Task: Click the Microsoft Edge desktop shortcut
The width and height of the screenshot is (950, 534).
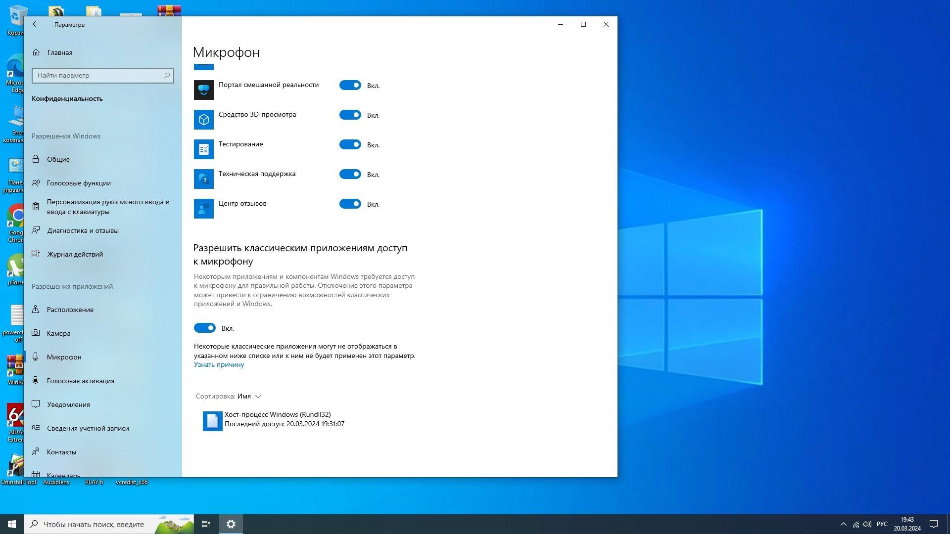Action: point(15,74)
